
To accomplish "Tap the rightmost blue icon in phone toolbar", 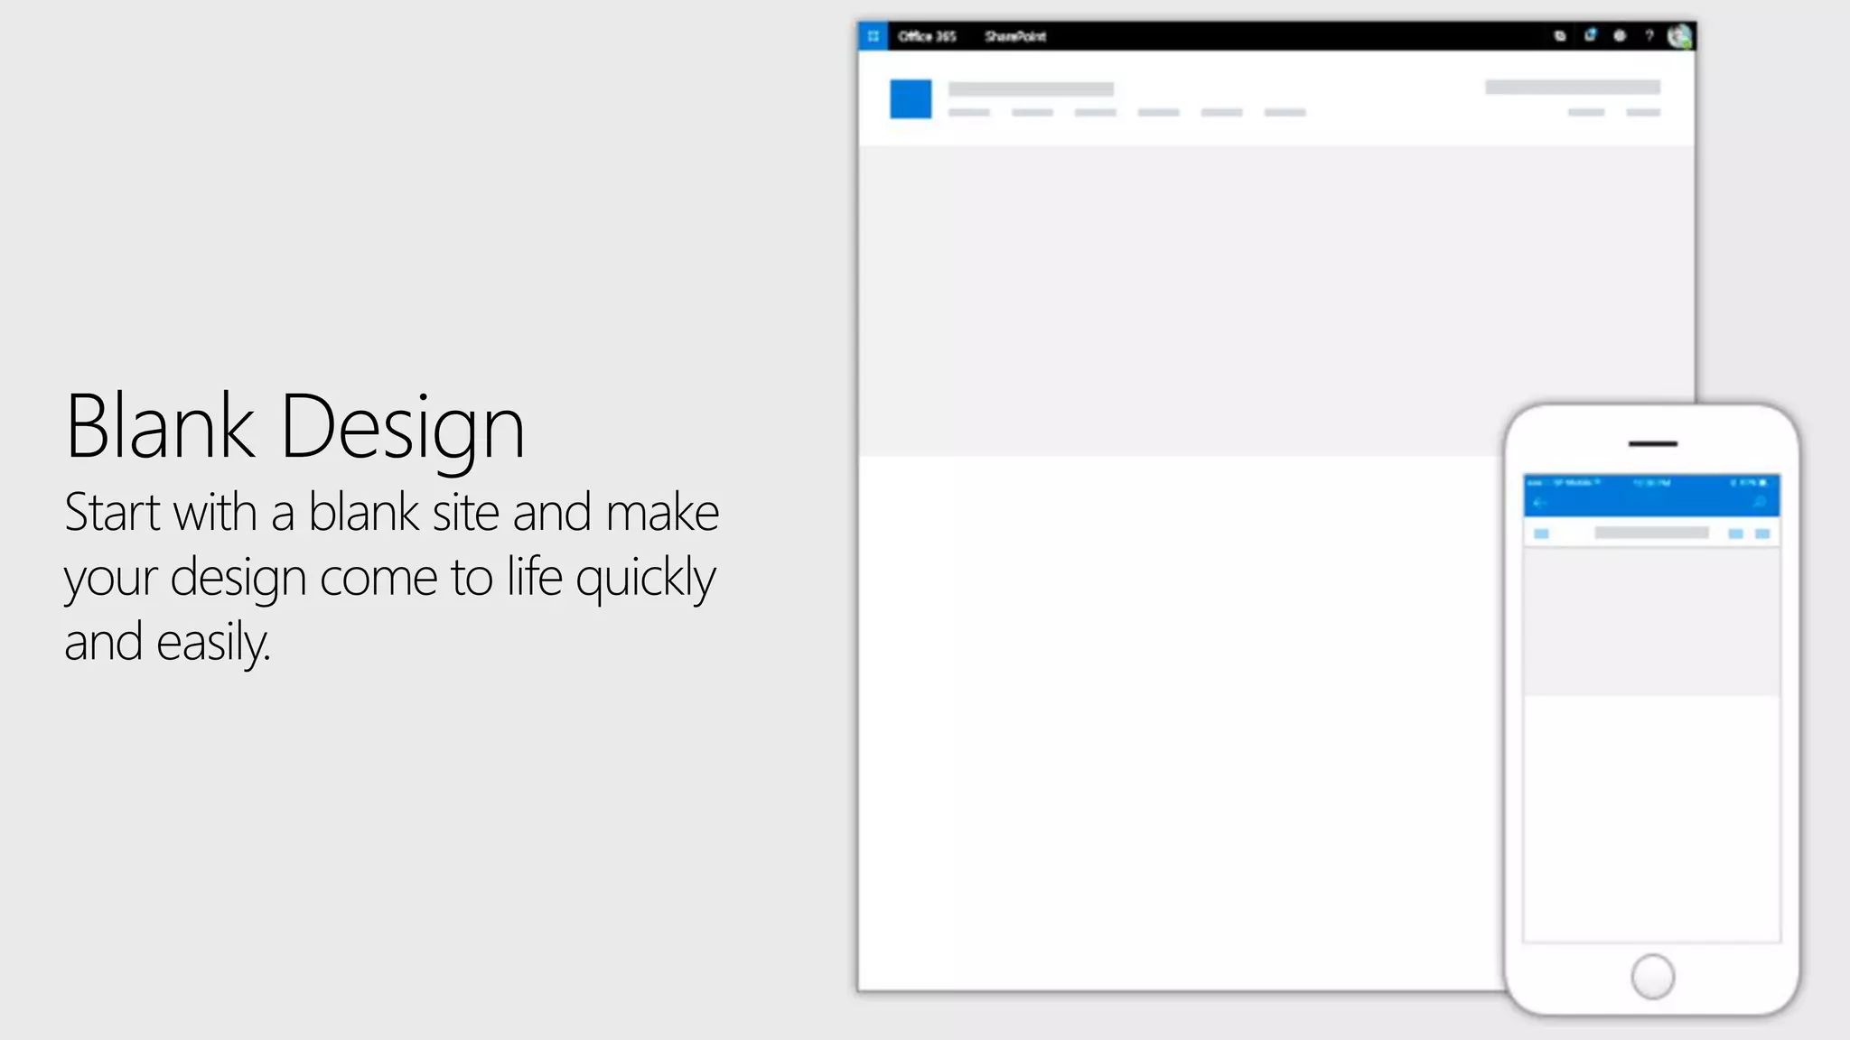I will (x=1762, y=534).
